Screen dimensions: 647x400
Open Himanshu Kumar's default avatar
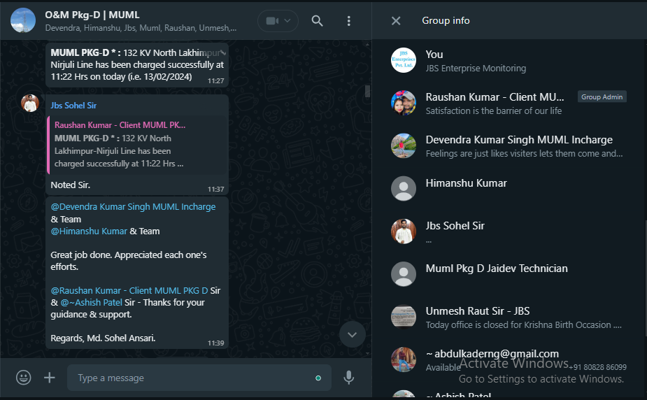coord(403,188)
